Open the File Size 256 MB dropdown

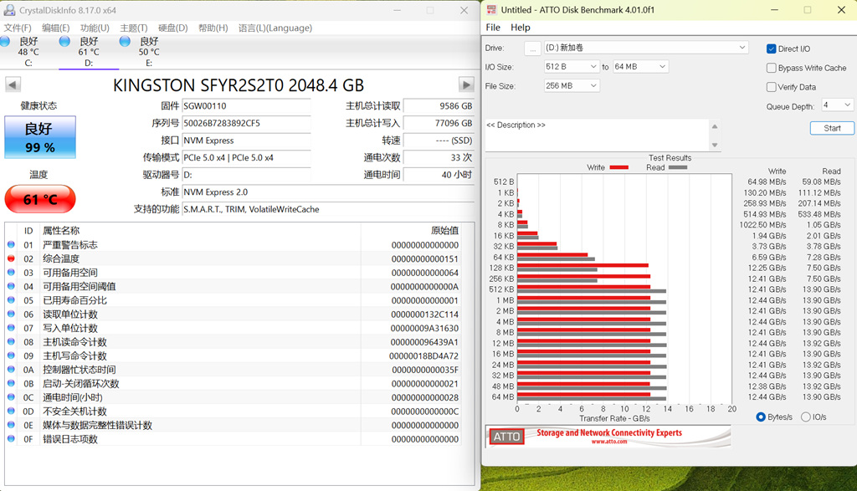(x=571, y=86)
